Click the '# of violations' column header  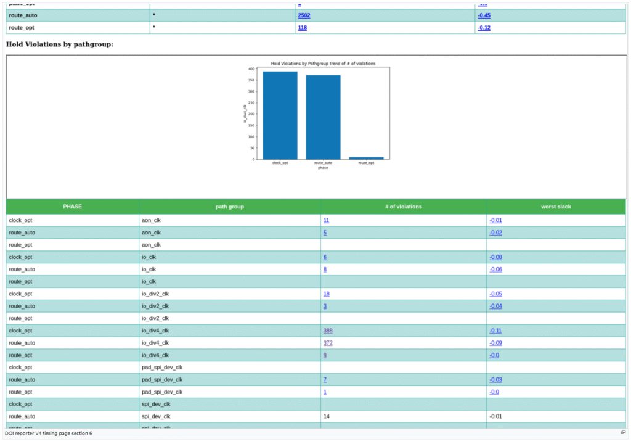[x=403, y=207]
